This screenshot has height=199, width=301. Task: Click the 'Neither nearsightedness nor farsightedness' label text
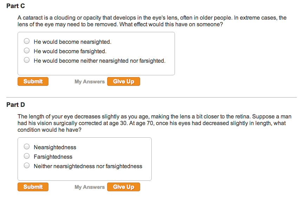tap(88, 166)
